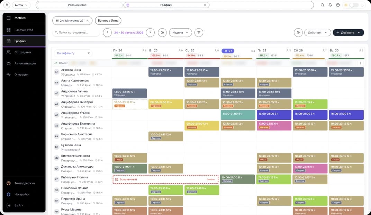Open Настройки in the sidebar

24,194
